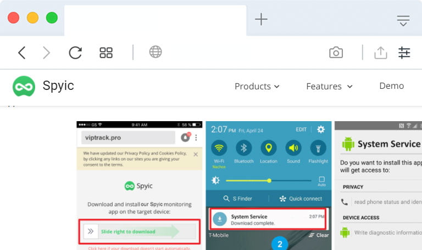Click the double-arrow slide handle
Screen dimensions: 422x250
click(x=91, y=231)
